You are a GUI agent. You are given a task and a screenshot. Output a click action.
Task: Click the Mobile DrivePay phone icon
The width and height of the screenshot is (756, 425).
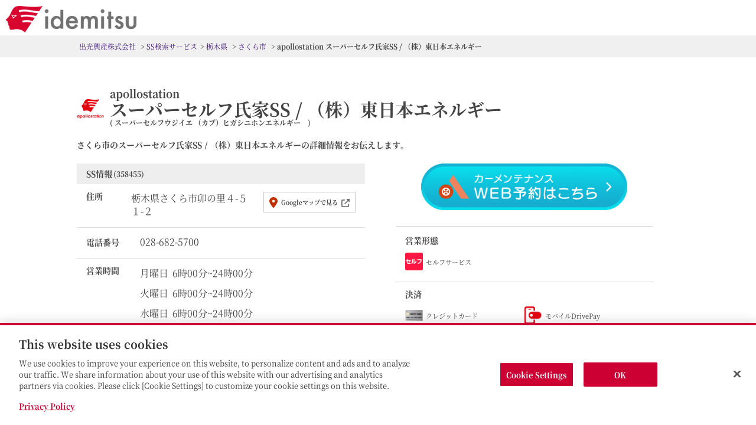[533, 315]
